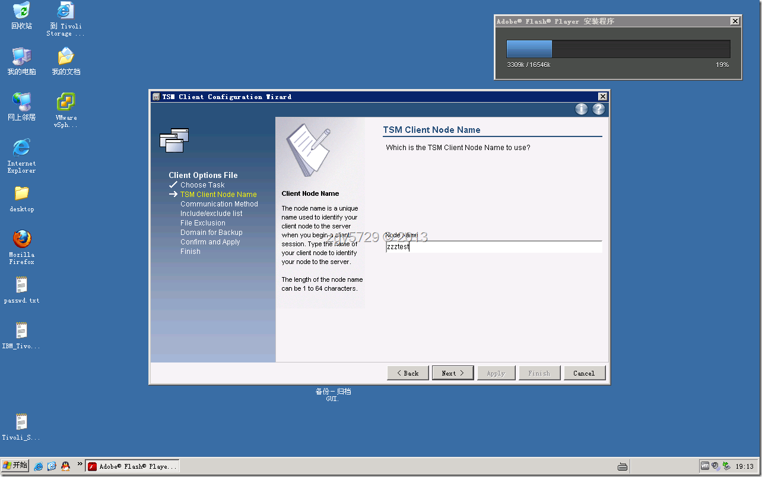
Task: Click the 19% progress text in installer
Action: [722, 65]
